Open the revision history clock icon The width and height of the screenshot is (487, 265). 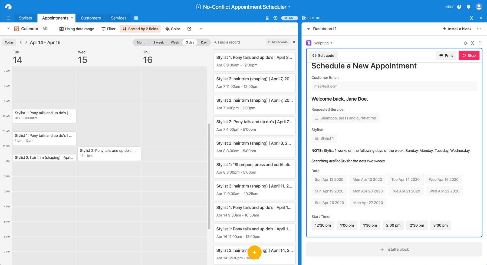pos(275,18)
